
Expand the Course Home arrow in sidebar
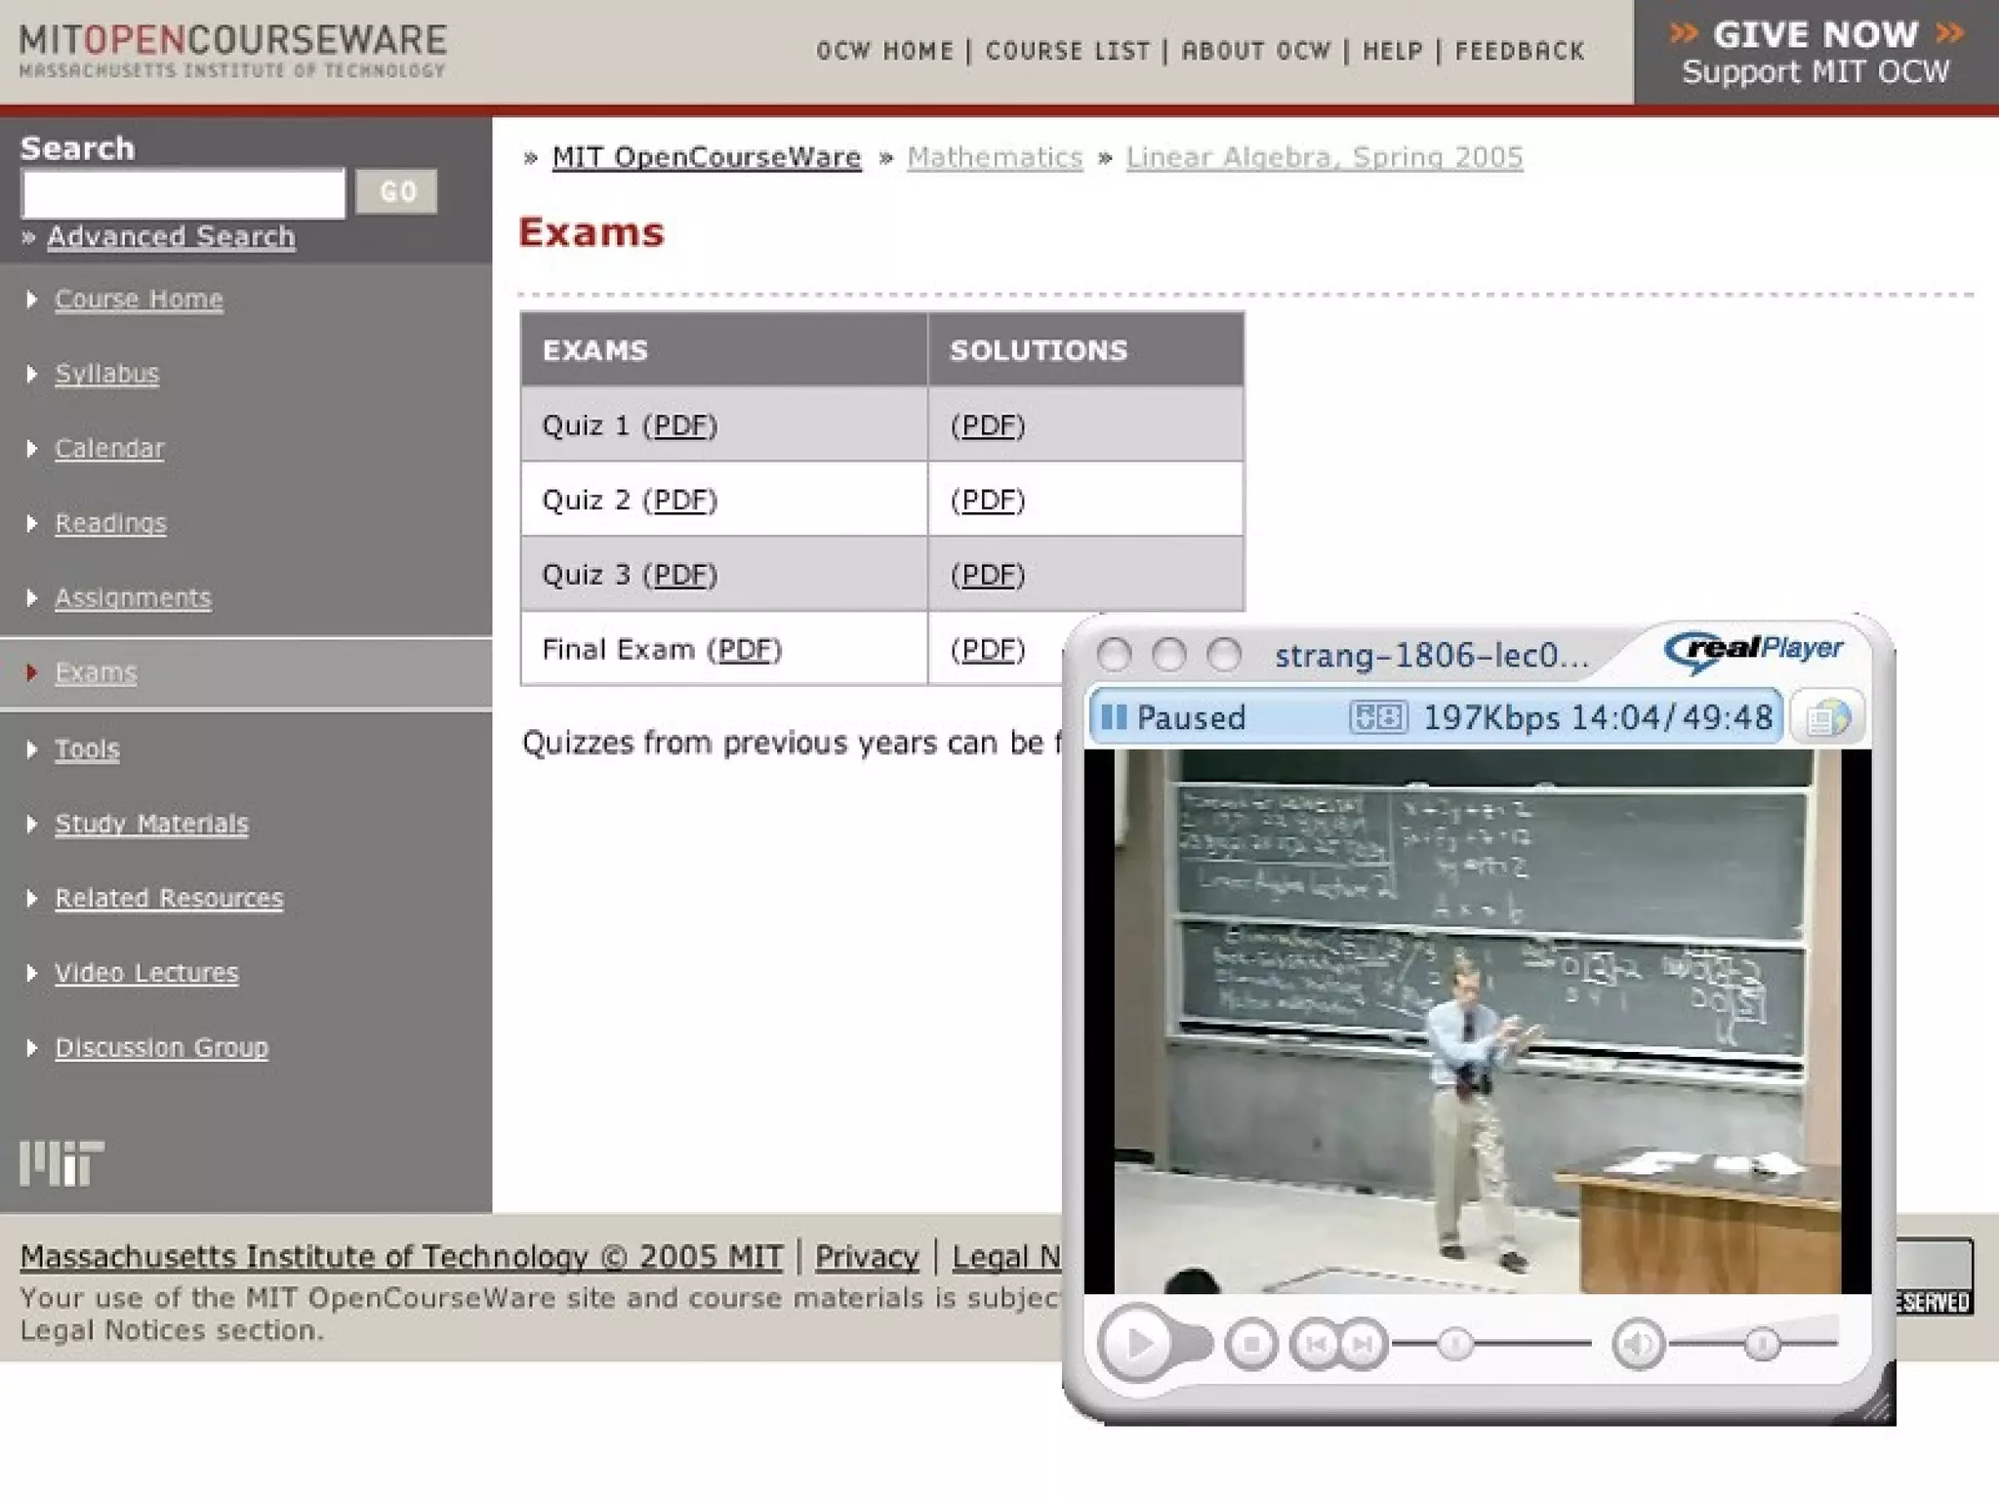(x=32, y=300)
